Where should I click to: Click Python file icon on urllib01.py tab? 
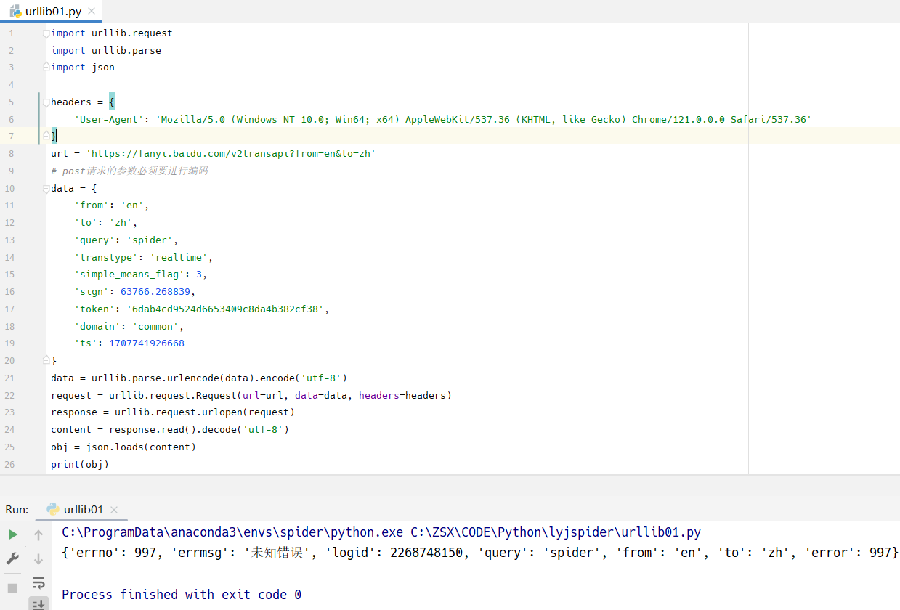tap(15, 11)
